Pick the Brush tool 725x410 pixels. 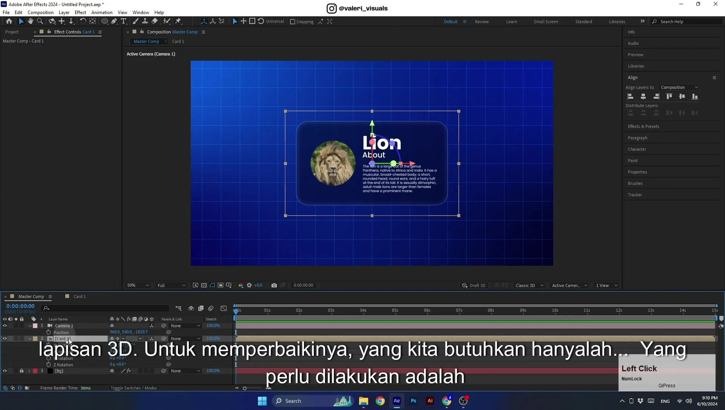(136, 21)
